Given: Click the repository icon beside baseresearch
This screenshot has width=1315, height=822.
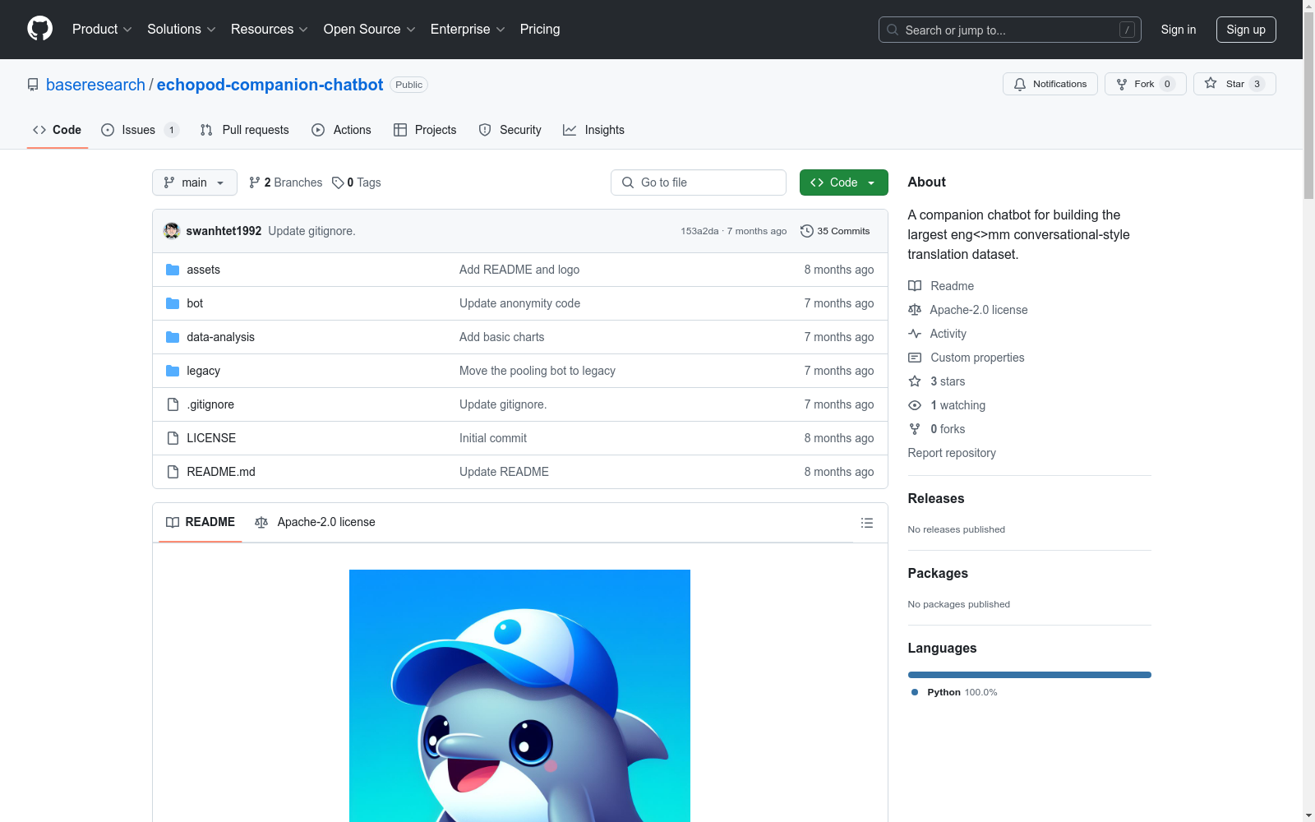Looking at the screenshot, I should (x=33, y=85).
